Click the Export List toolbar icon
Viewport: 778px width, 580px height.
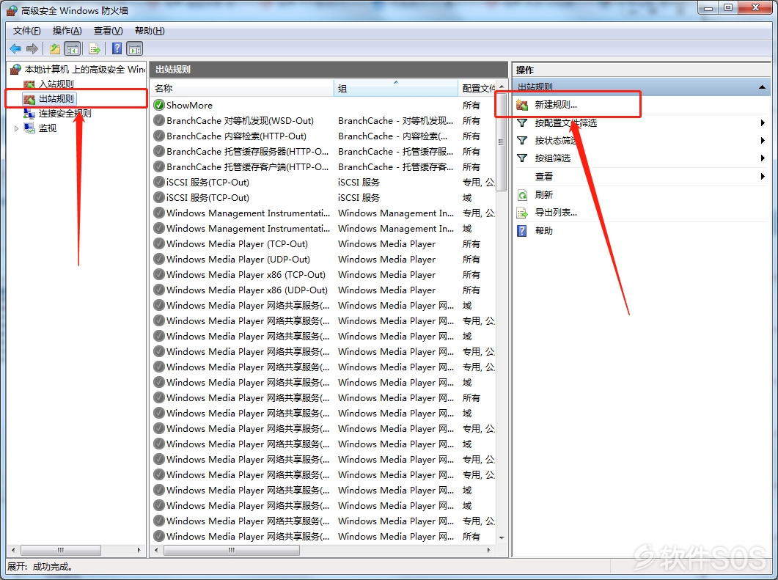pyautogui.click(x=95, y=48)
